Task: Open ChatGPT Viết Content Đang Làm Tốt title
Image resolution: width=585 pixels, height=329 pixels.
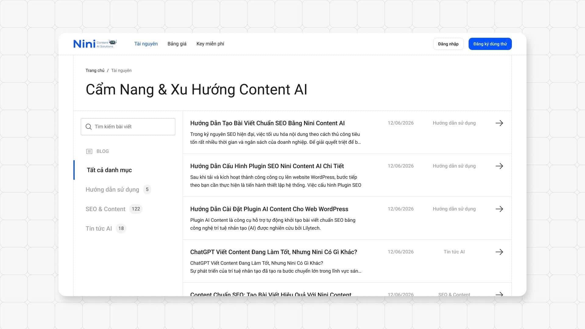Action: [x=274, y=252]
